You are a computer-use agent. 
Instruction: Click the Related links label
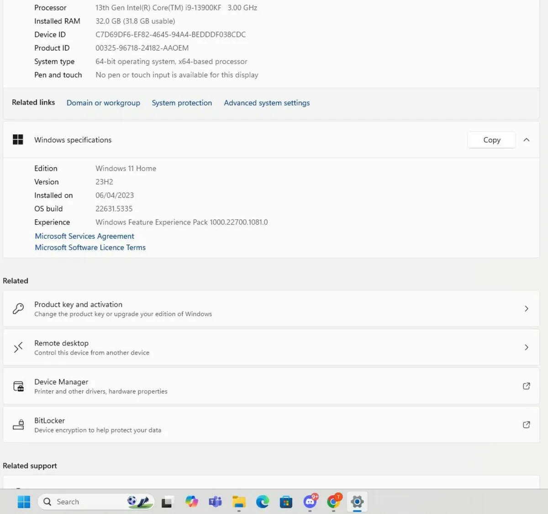point(33,102)
